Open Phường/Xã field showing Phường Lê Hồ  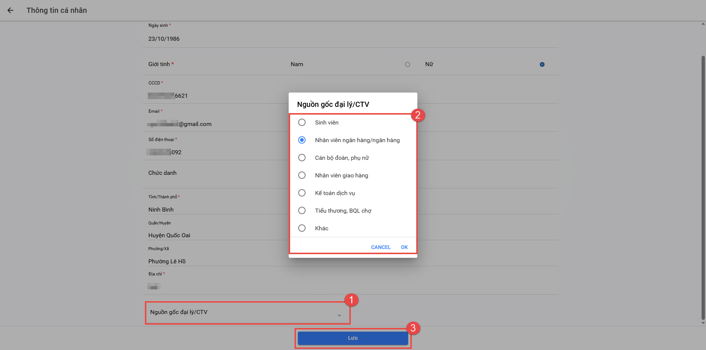(217, 261)
